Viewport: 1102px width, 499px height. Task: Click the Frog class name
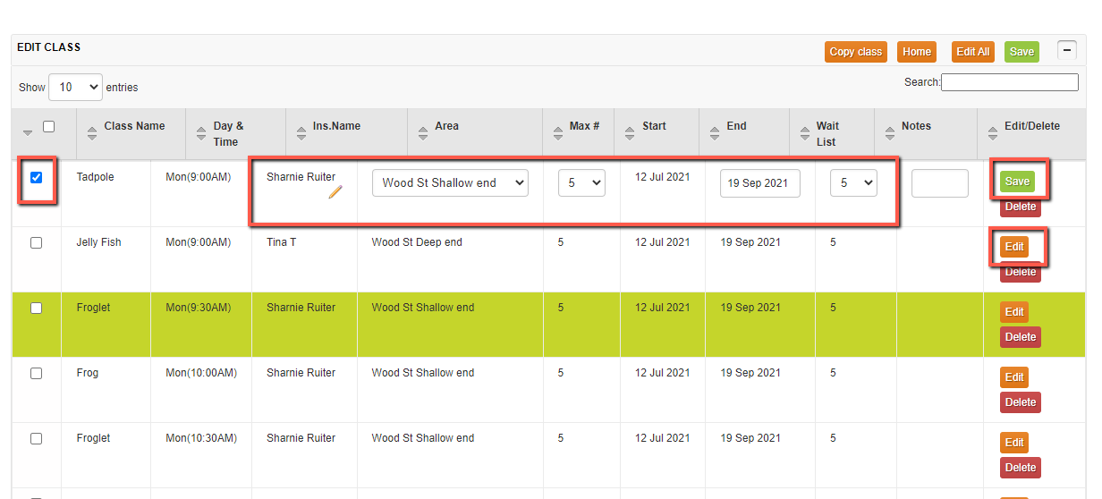tap(88, 373)
